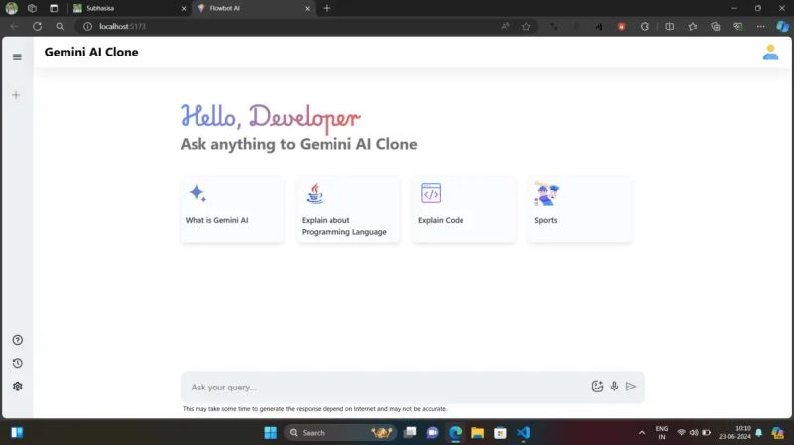The width and height of the screenshot is (794, 445).
Task: Click the microphone icon in the query box
Action: (614, 387)
